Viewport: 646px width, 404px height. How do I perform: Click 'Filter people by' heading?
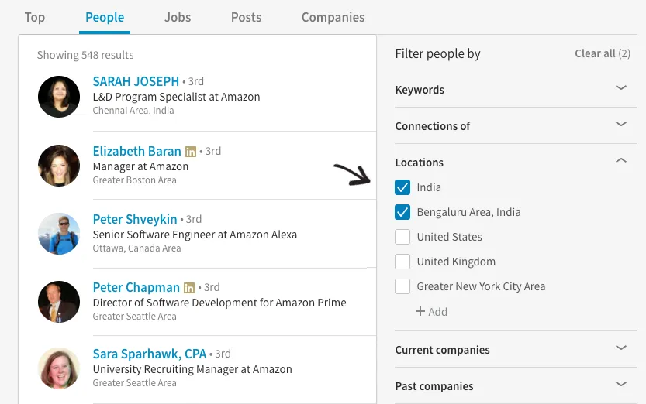pos(437,54)
